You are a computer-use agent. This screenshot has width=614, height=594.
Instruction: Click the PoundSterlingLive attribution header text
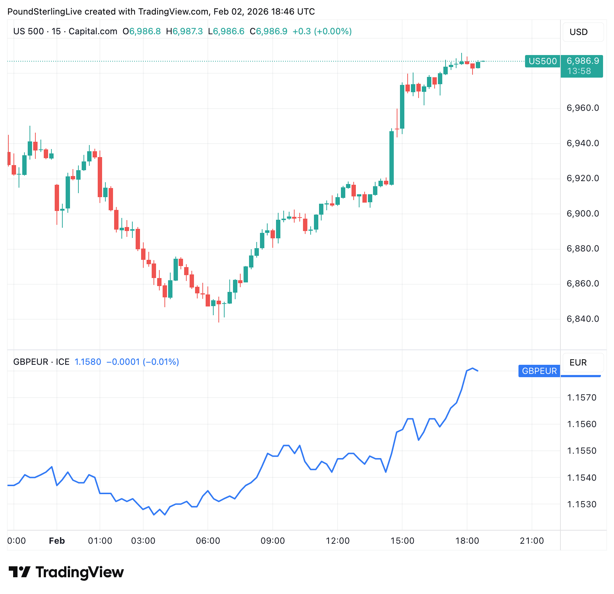(161, 12)
